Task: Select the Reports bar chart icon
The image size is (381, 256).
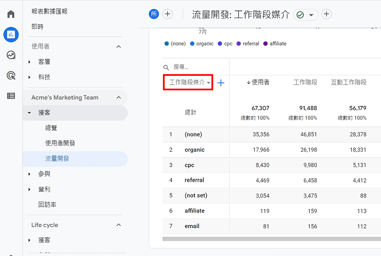Action: pos(11,34)
